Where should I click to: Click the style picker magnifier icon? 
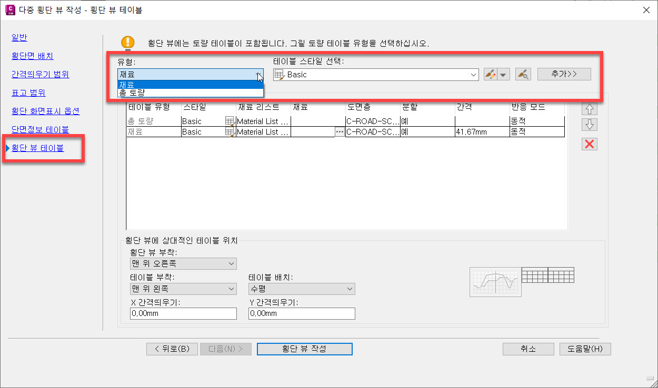tap(523, 75)
